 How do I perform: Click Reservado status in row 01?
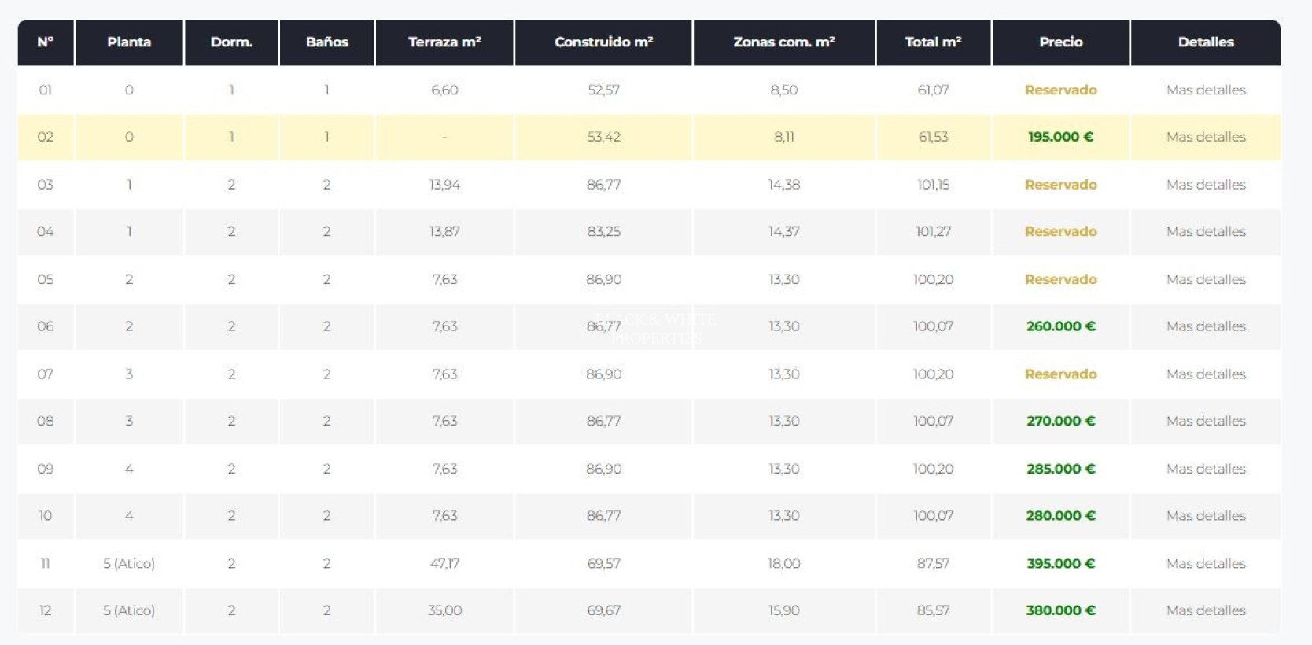(1060, 90)
